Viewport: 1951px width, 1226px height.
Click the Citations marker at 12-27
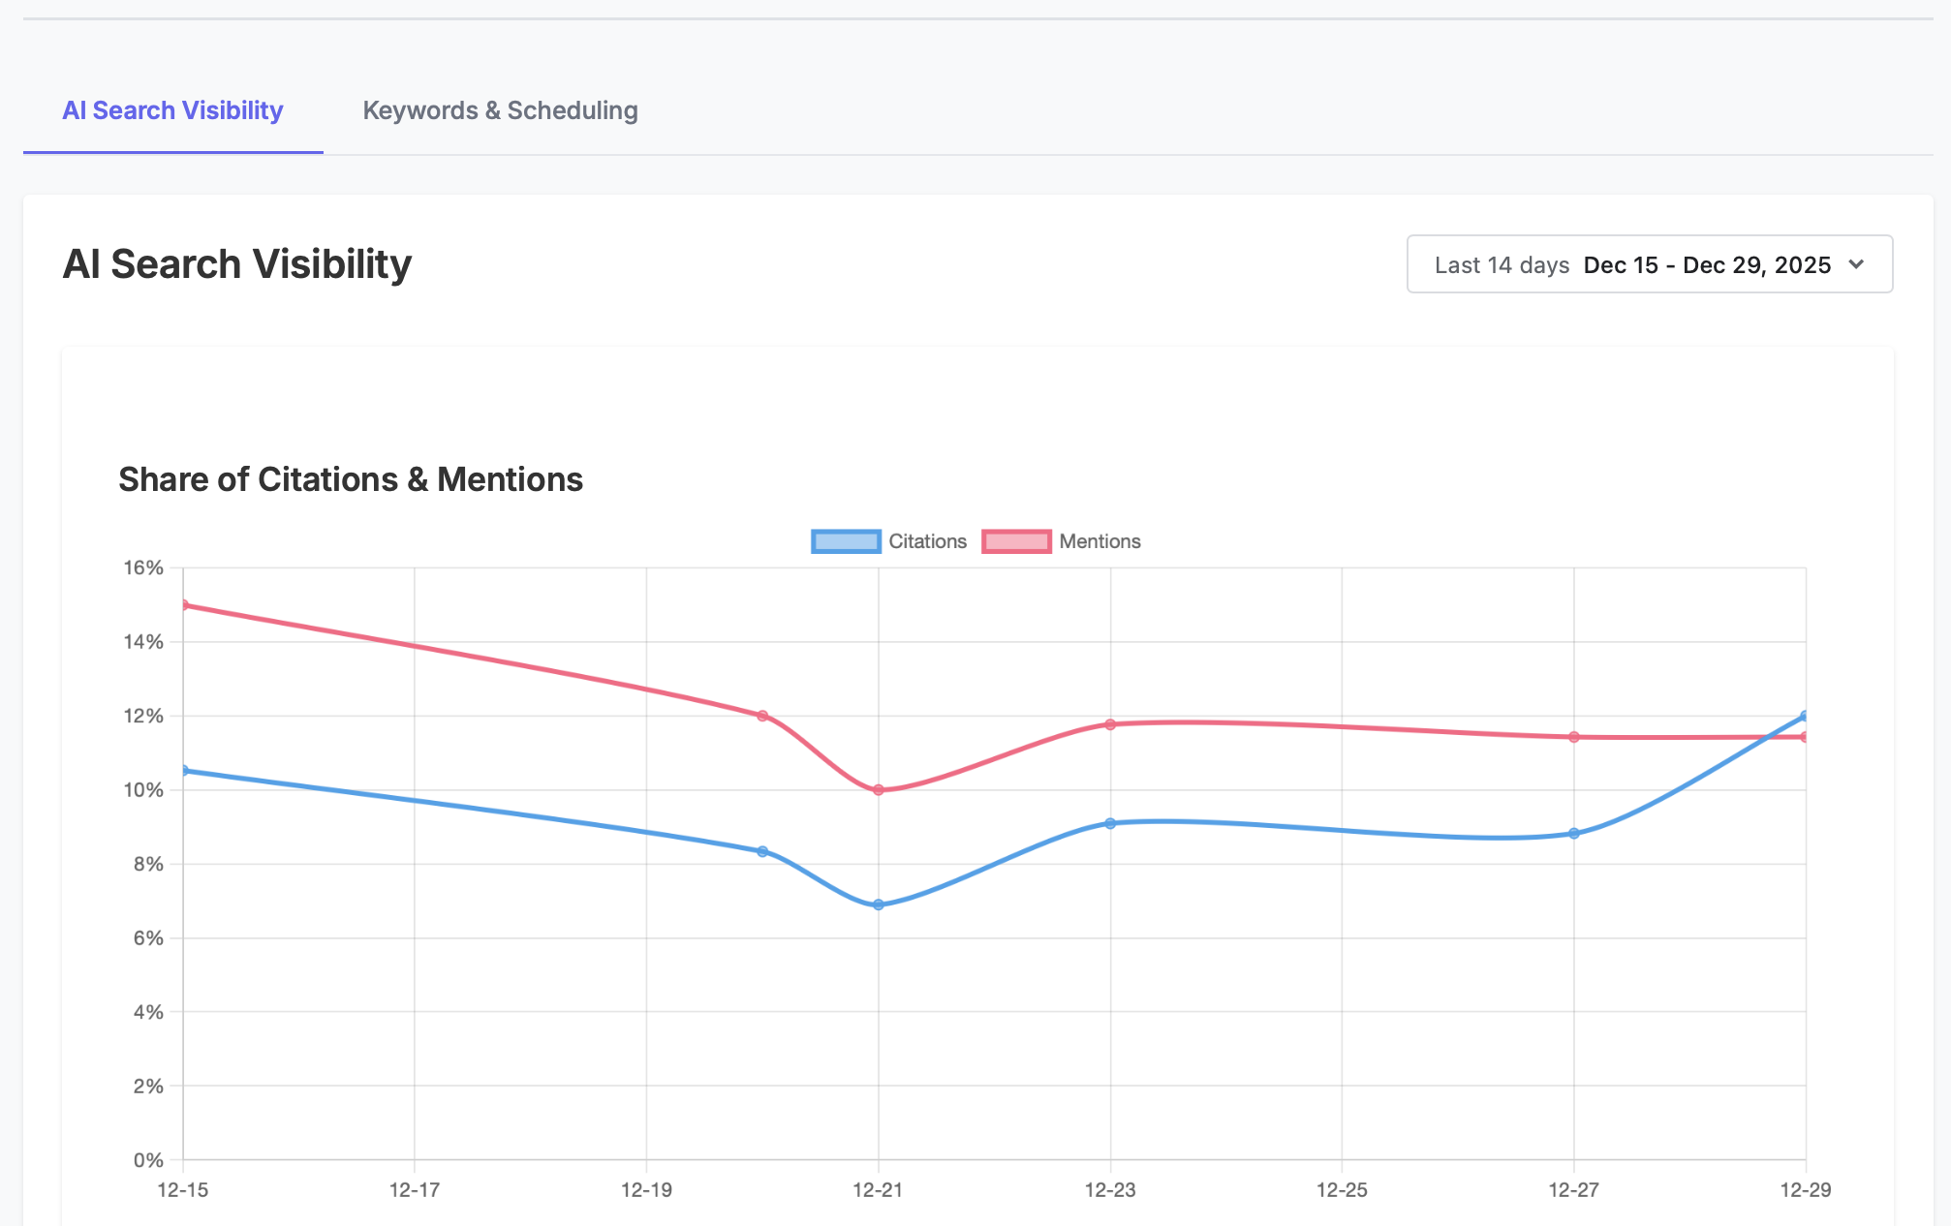tap(1573, 833)
